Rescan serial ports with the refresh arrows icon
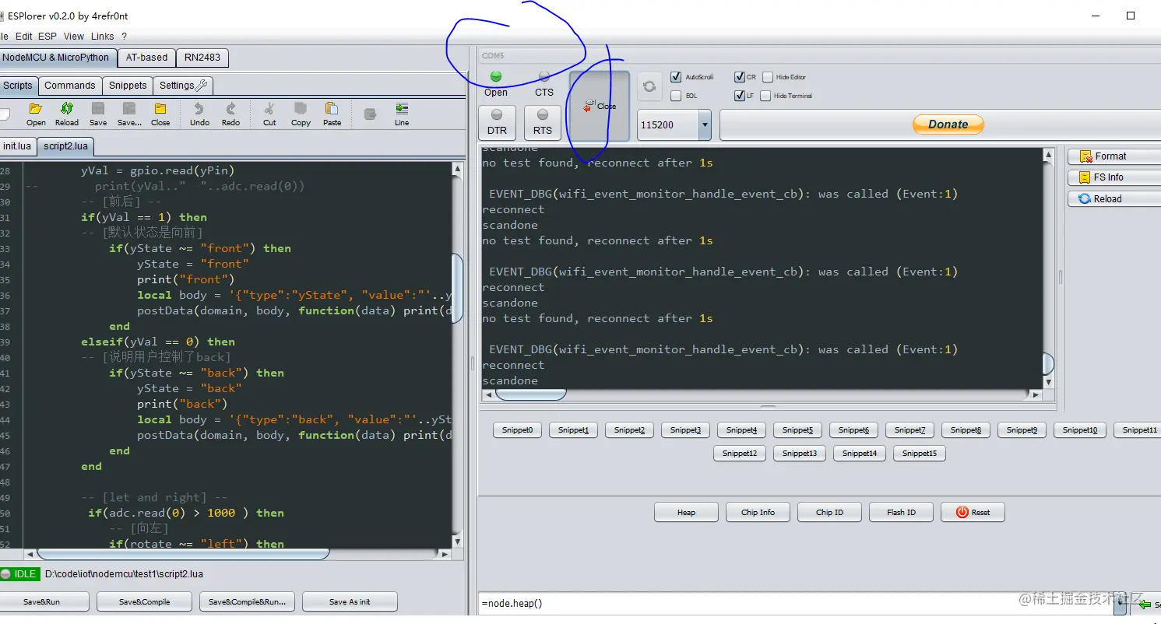 click(649, 86)
